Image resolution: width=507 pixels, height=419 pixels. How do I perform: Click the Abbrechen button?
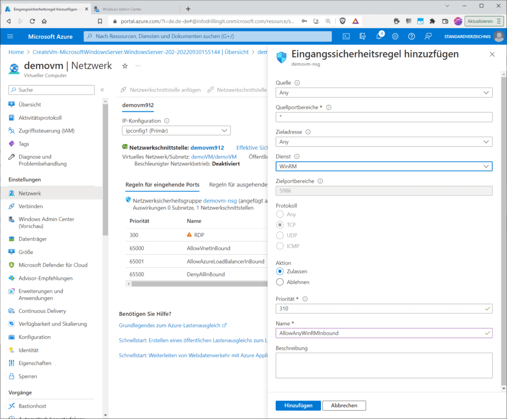[344, 406]
